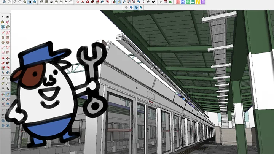Click the blue up-arrow extension icon

click(x=183, y=2)
